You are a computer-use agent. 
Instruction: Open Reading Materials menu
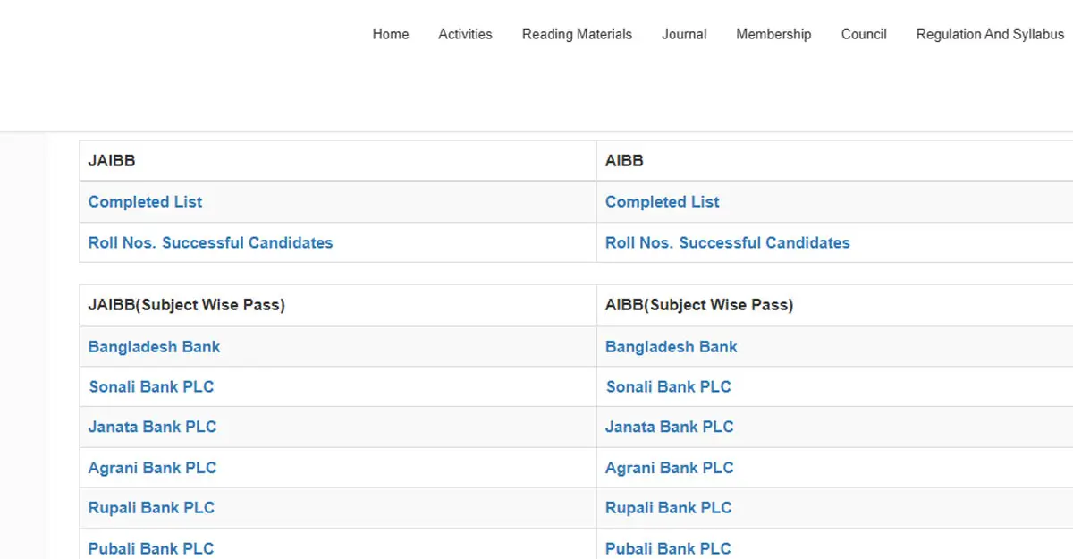click(x=577, y=34)
